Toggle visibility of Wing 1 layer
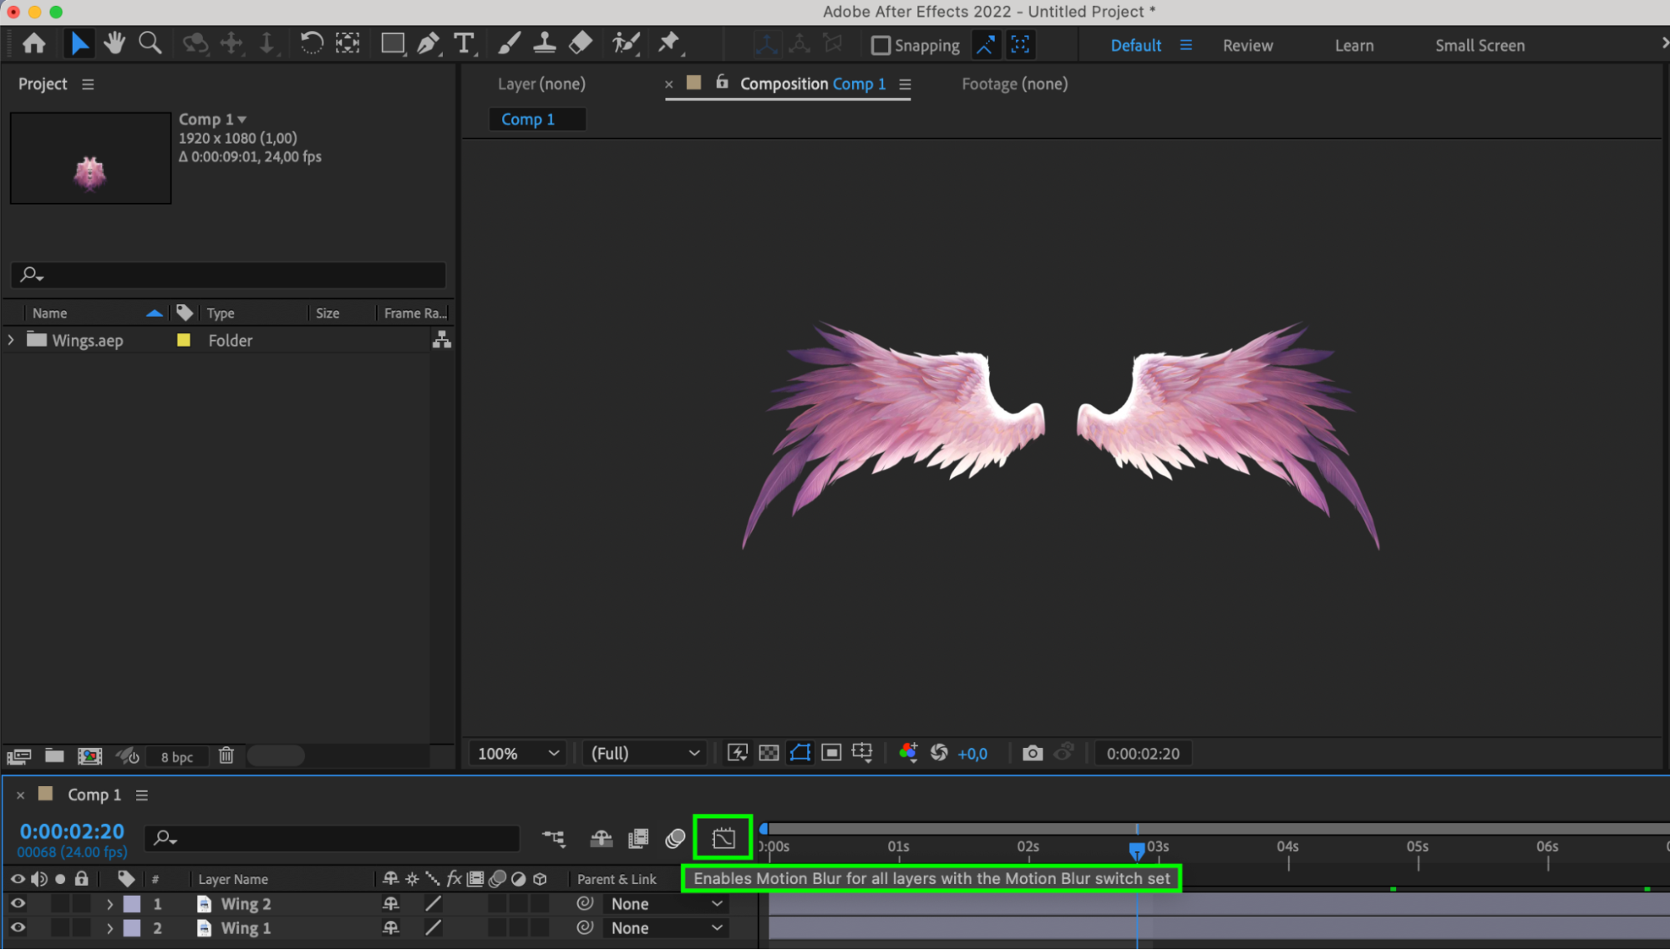This screenshot has height=950, width=1670. tap(18, 927)
